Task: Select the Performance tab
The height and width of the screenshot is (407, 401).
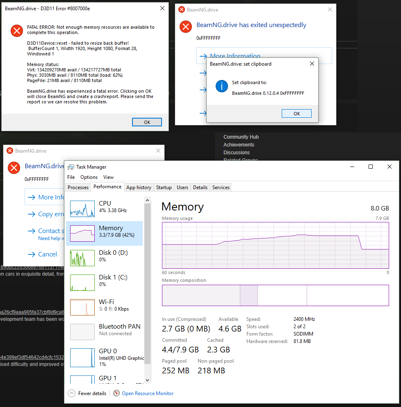Action: pyautogui.click(x=107, y=187)
